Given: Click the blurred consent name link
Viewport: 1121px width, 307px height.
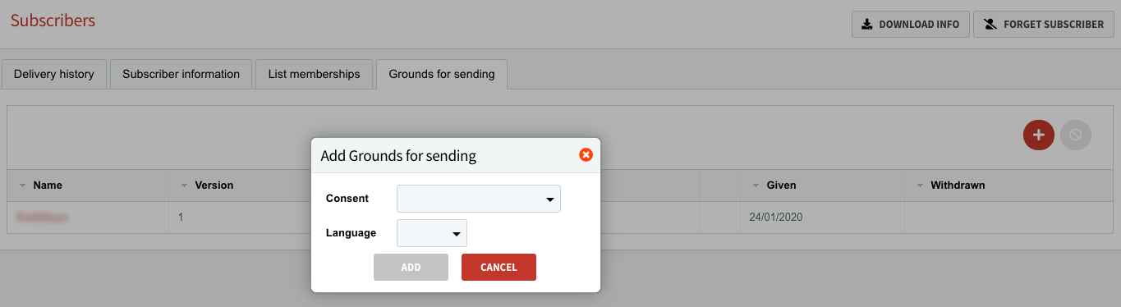Looking at the screenshot, I should pos(42,218).
